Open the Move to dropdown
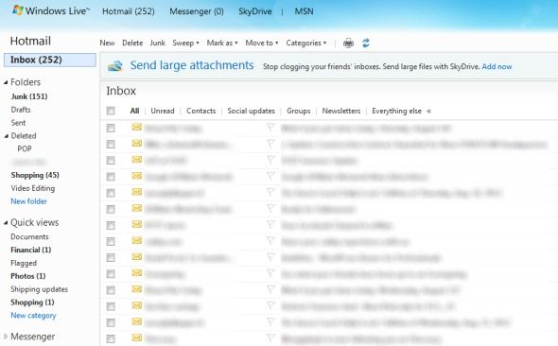The height and width of the screenshot is (346, 558). point(262,43)
